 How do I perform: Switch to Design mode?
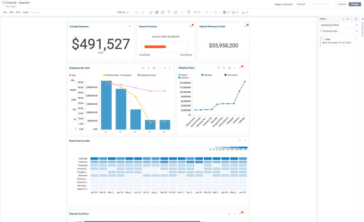click(354, 4)
